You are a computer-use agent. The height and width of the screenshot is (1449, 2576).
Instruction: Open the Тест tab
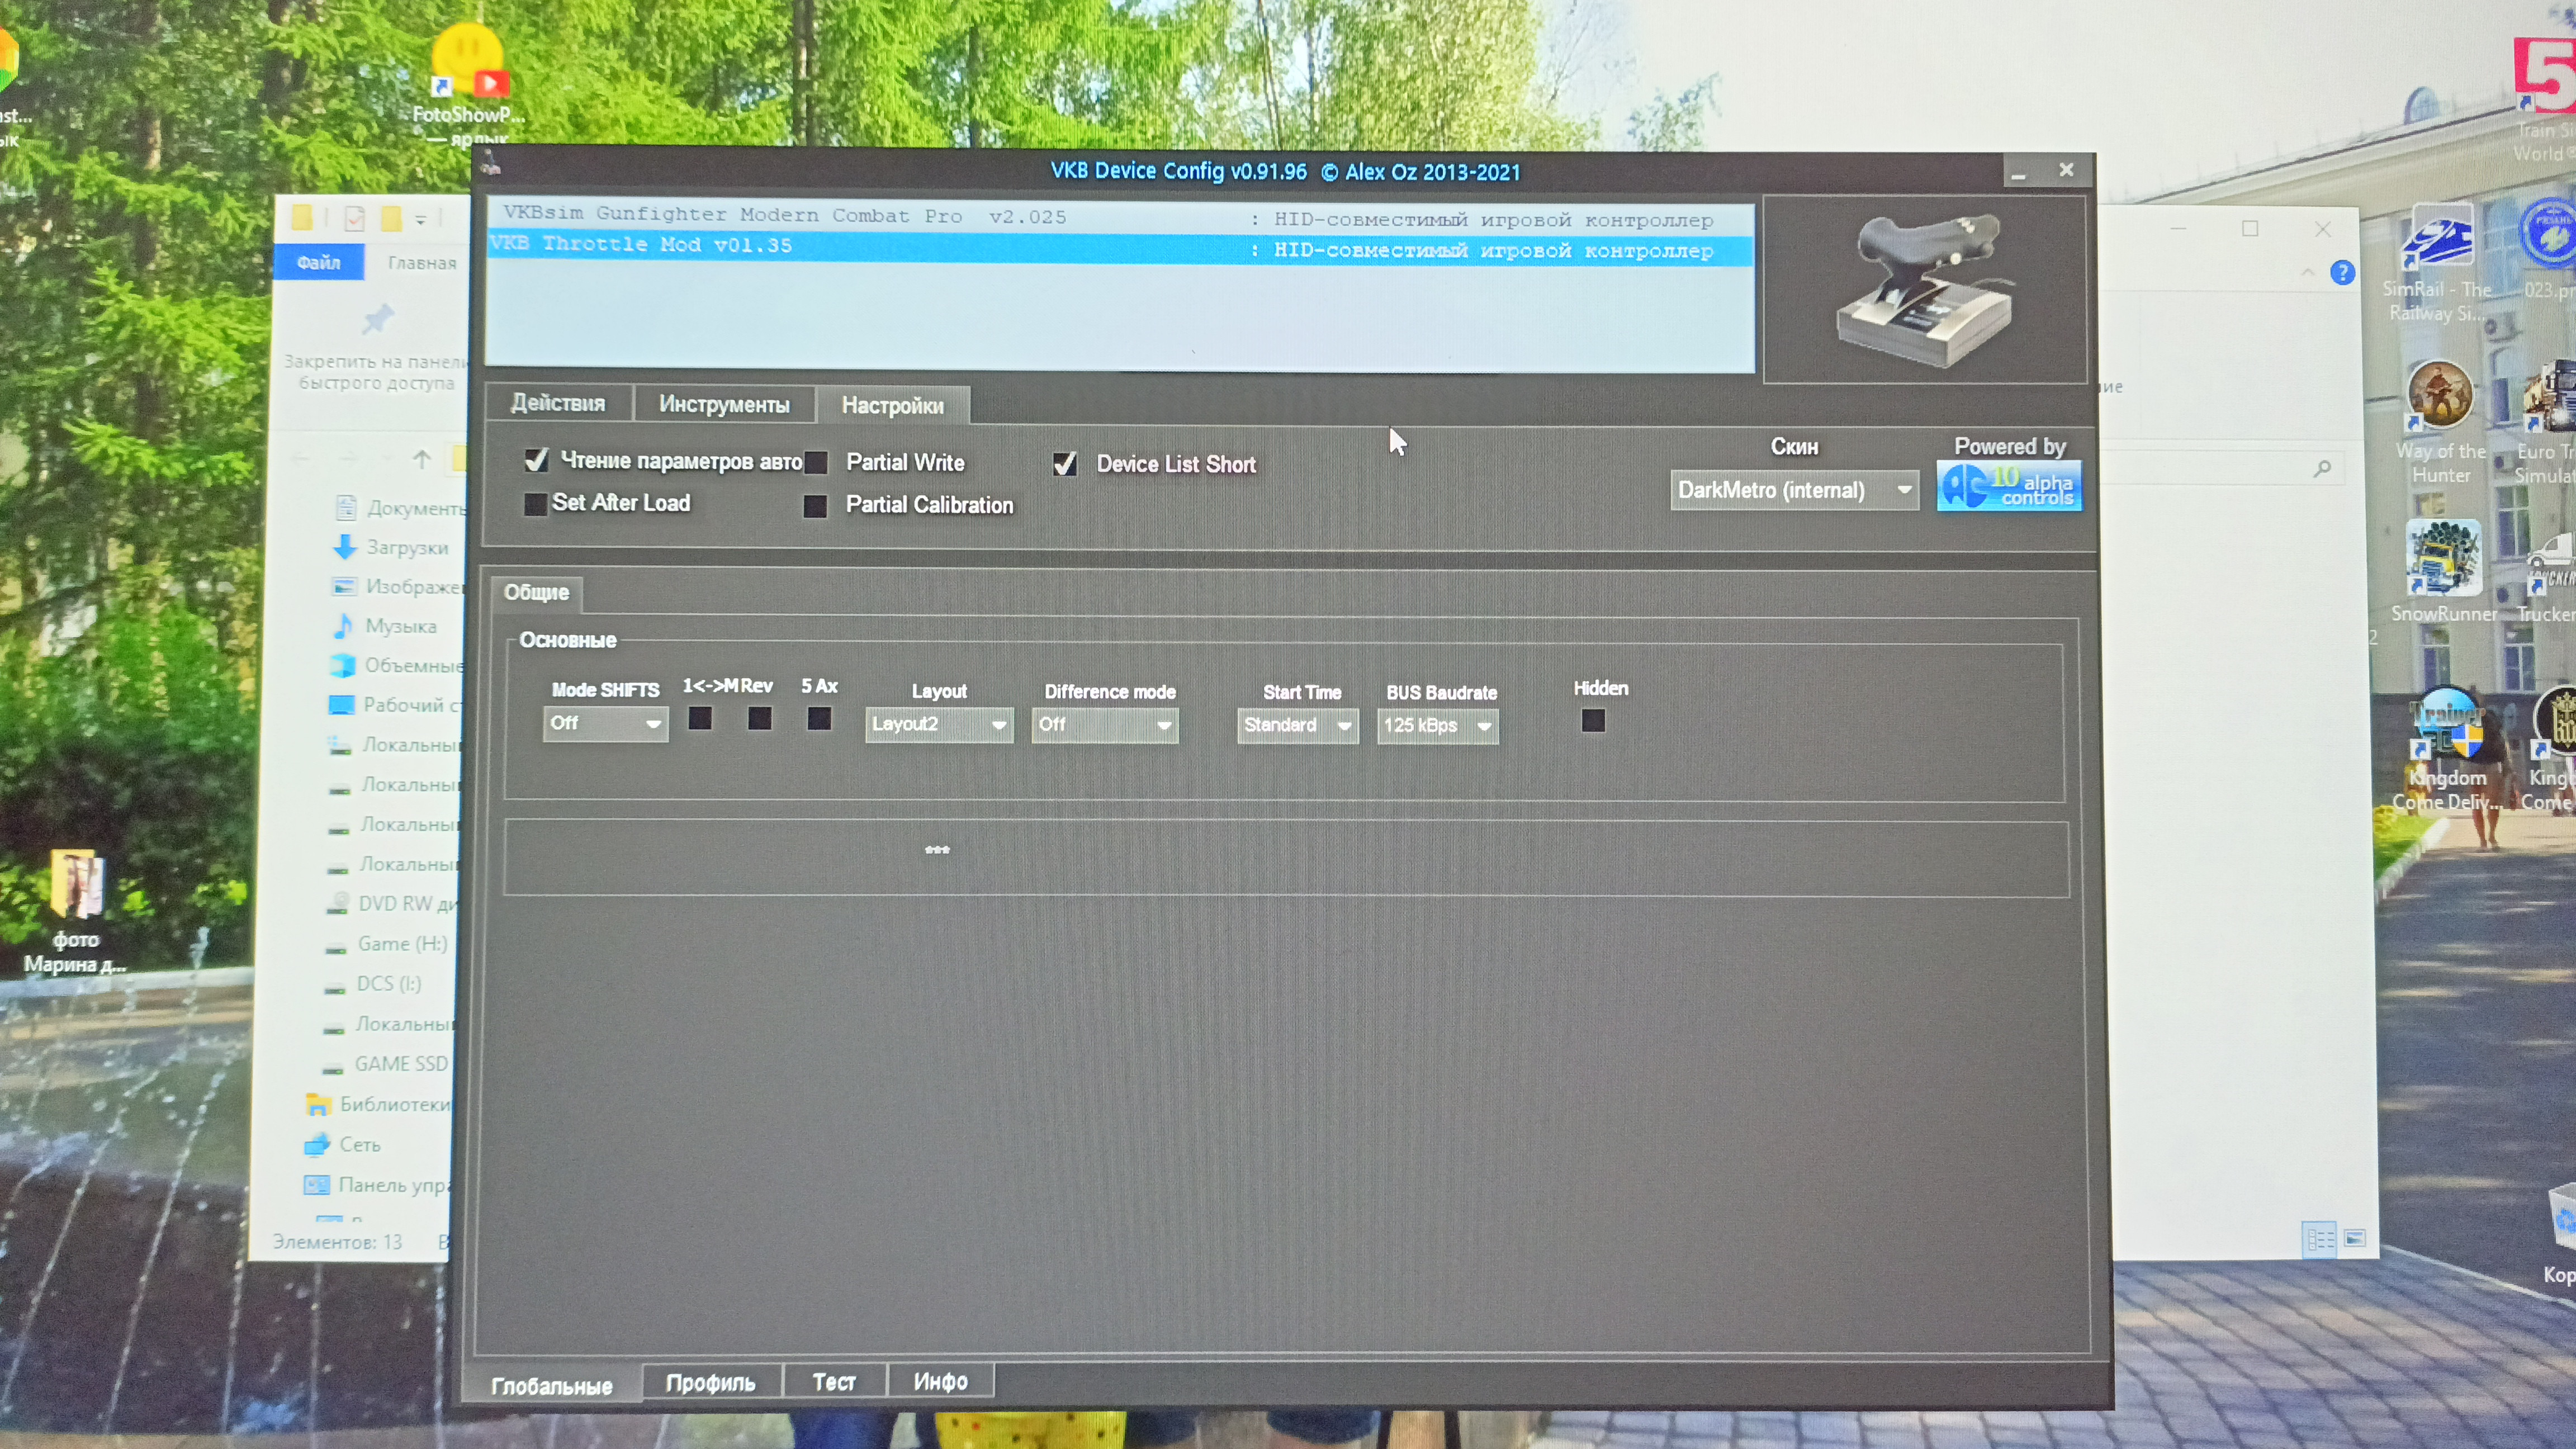coord(834,1382)
